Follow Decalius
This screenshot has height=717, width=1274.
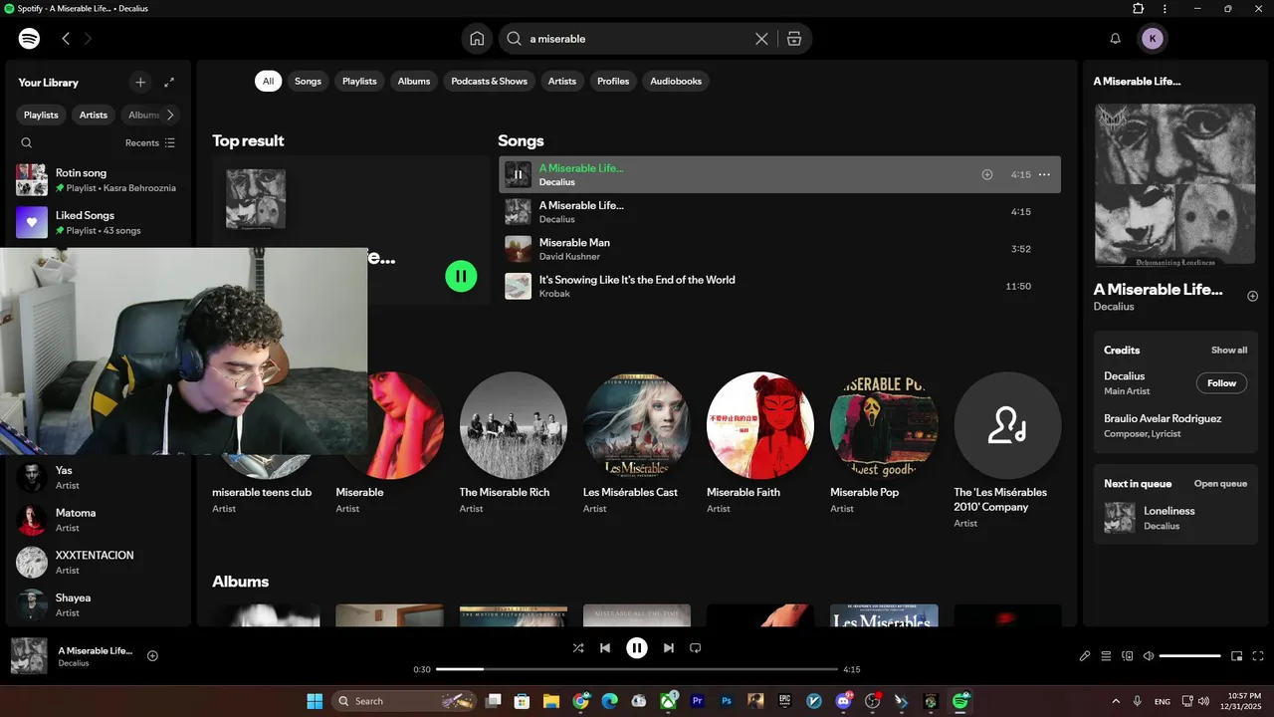pyautogui.click(x=1221, y=383)
